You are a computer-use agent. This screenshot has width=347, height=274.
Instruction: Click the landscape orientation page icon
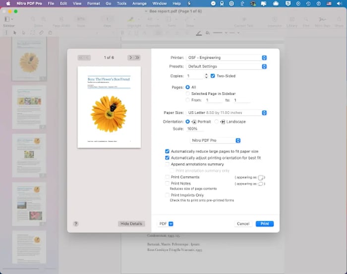point(223,122)
